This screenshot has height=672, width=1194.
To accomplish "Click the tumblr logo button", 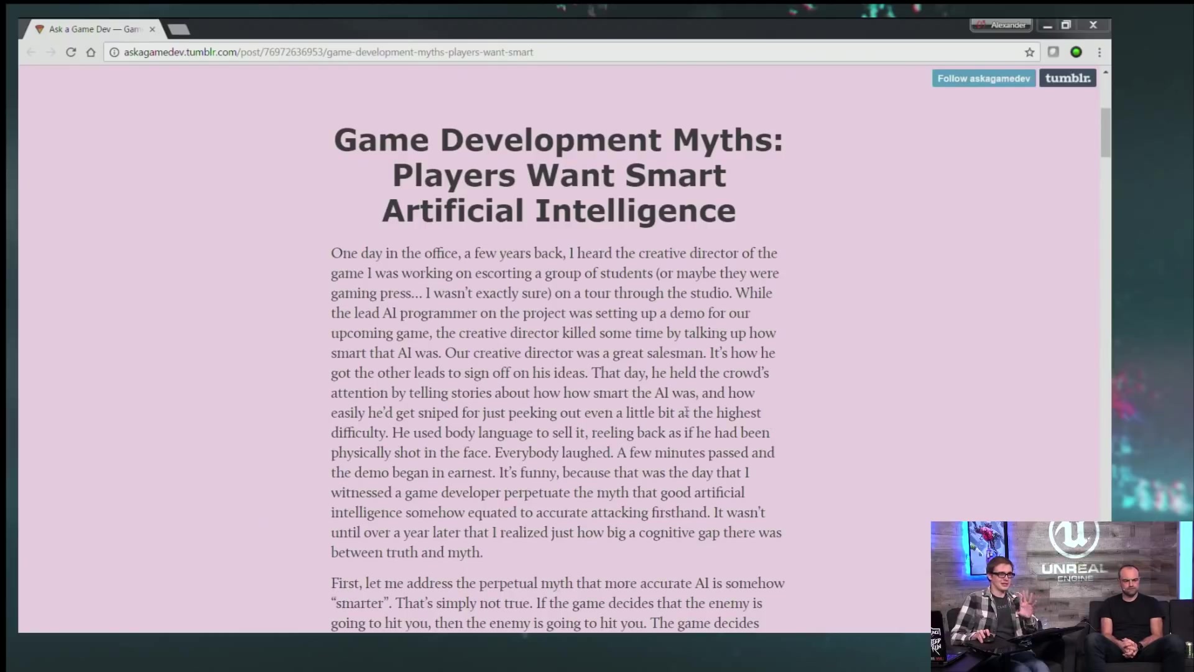I will 1068,78.
